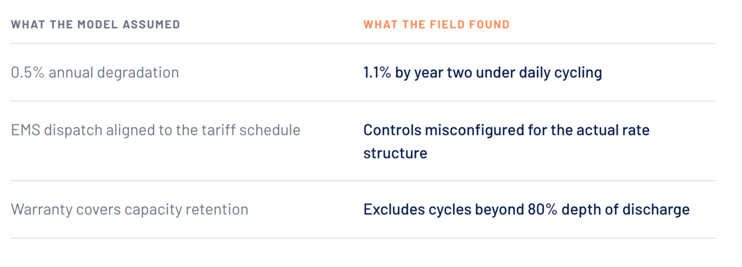Click "EMS dispatch aligned to the tariff schedule"

tap(156, 130)
